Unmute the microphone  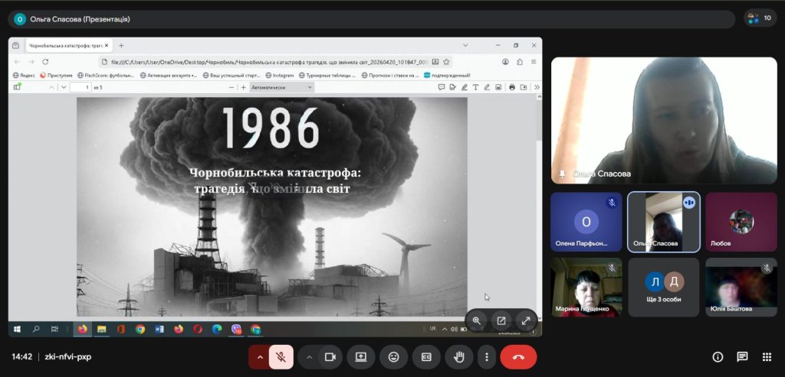point(281,357)
